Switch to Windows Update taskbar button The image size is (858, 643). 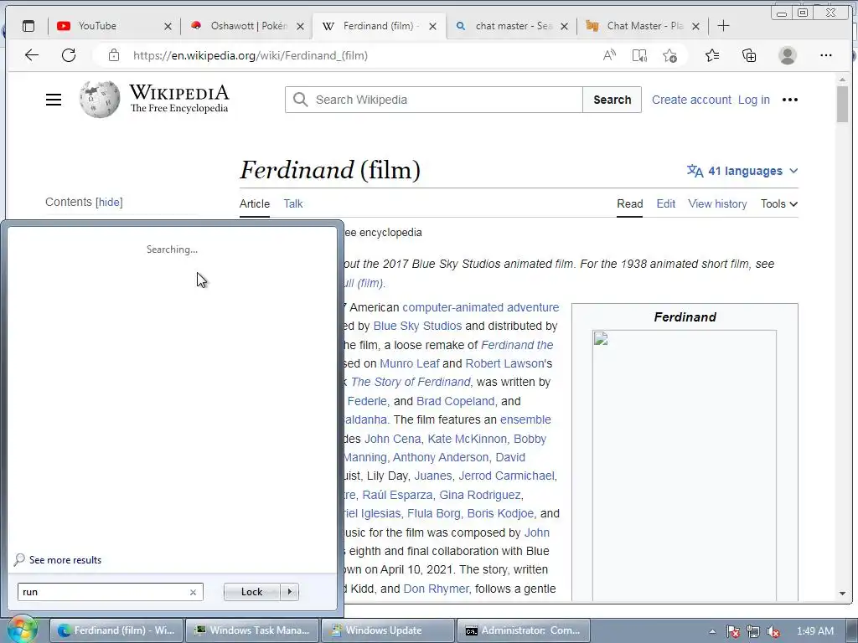pyautogui.click(x=388, y=630)
